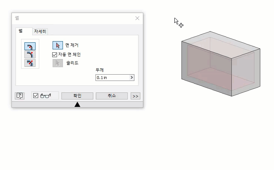274x170 pixels.
Task: Expand more options with >> button
Action: [136, 96]
